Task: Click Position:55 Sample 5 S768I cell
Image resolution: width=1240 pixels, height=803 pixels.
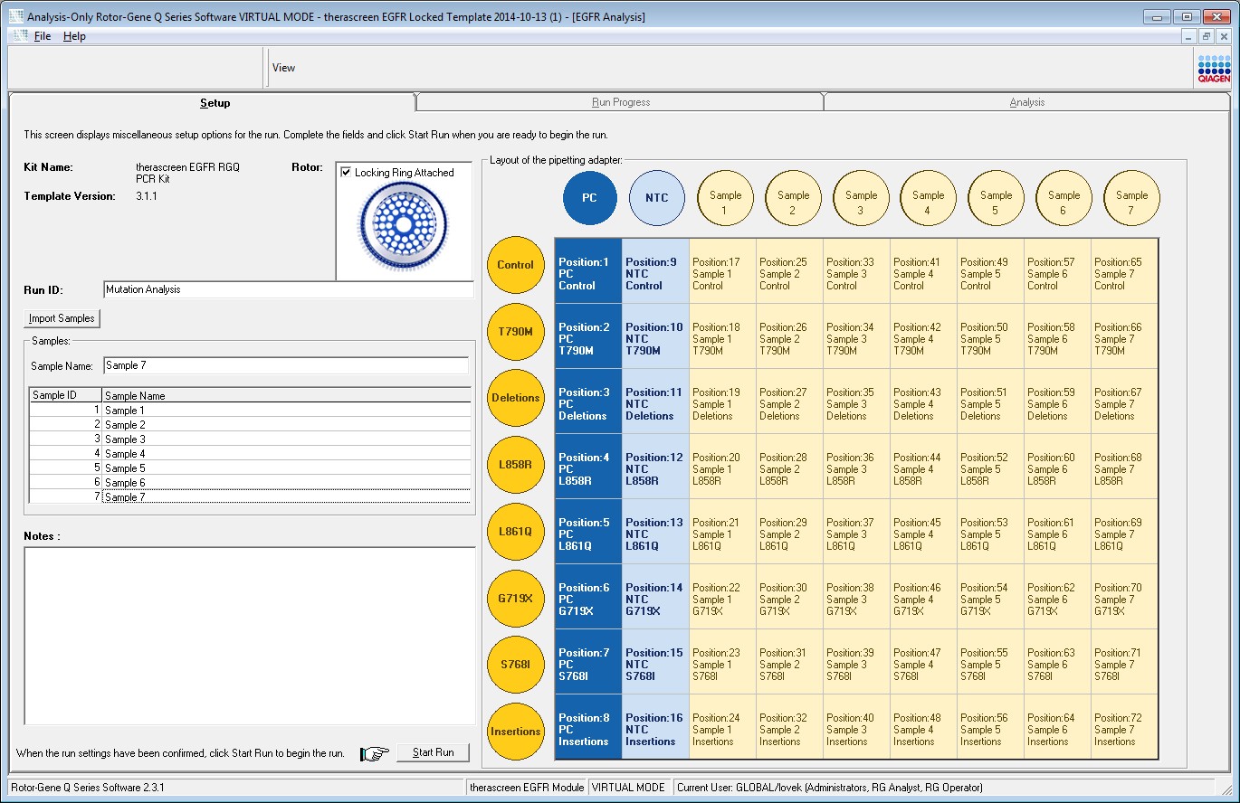Action: coord(990,662)
